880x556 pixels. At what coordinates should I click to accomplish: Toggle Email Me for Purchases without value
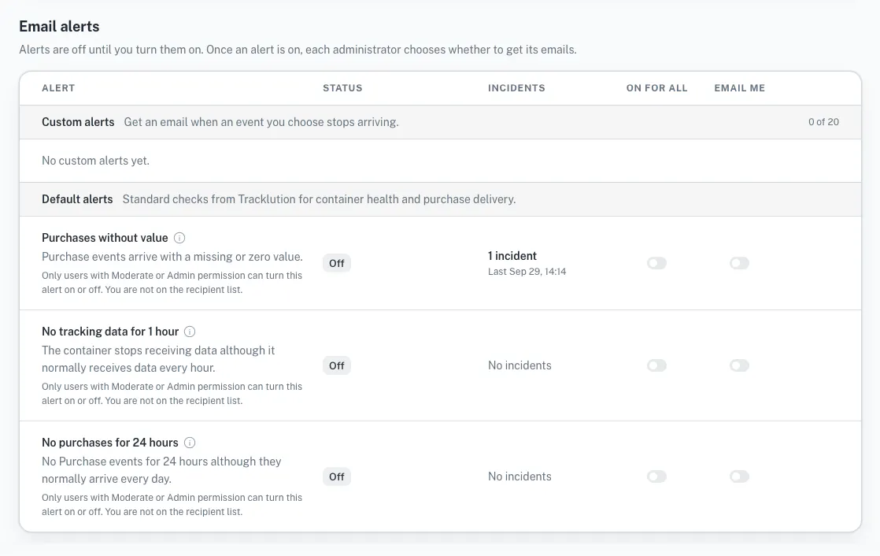coord(739,263)
